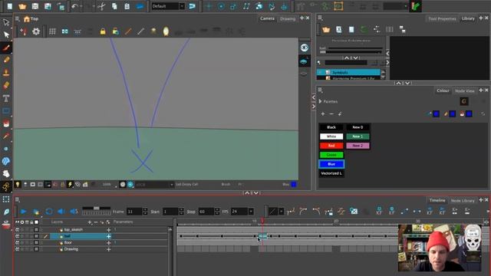Click the New scene icon in top toolbar
This screenshot has width=491, height=276.
[x=10, y=6]
